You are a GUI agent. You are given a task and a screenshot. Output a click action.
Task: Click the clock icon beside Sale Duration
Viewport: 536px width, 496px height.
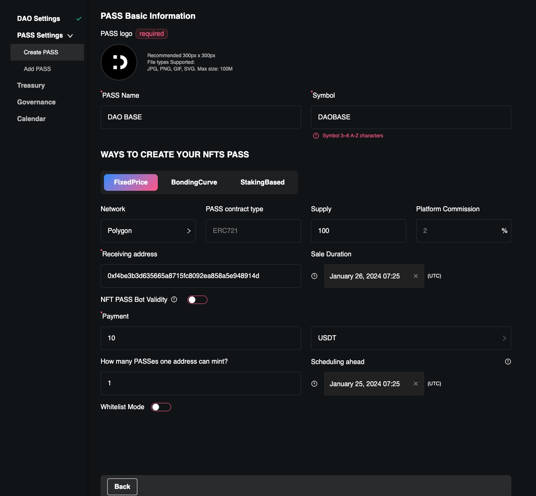pyautogui.click(x=314, y=276)
